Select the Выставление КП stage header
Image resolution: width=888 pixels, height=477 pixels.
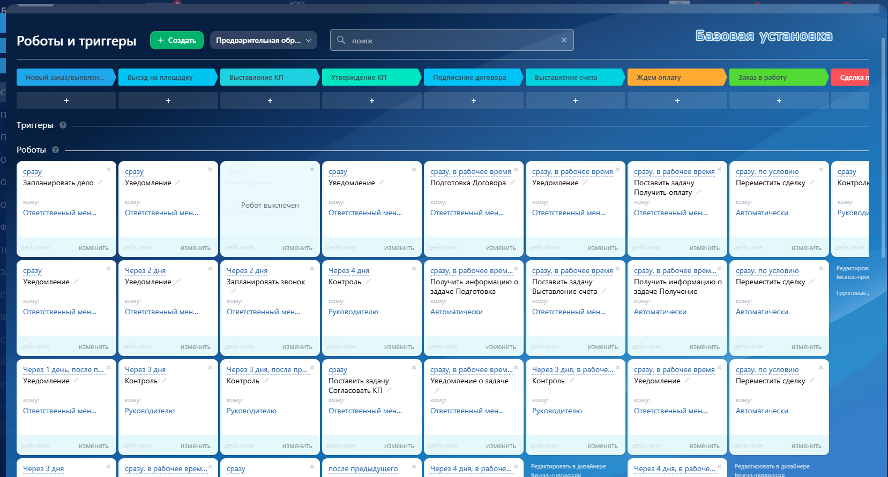point(269,77)
